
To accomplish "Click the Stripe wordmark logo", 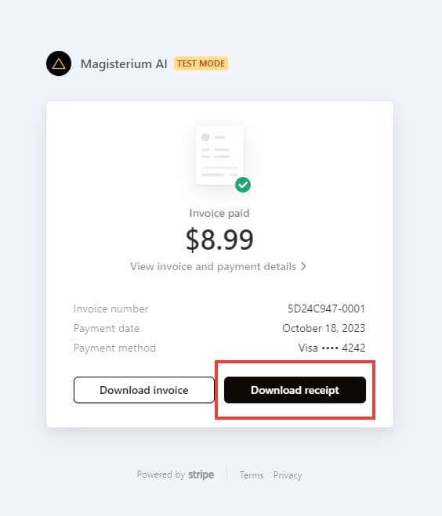I will [x=201, y=475].
